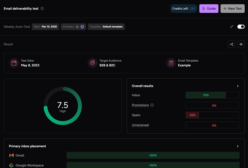Click the pencil edit icon
The height and width of the screenshot is (168, 248).
pos(232,27)
